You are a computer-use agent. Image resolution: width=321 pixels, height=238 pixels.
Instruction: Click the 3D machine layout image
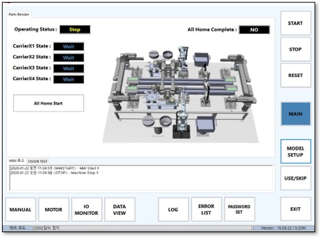click(181, 94)
